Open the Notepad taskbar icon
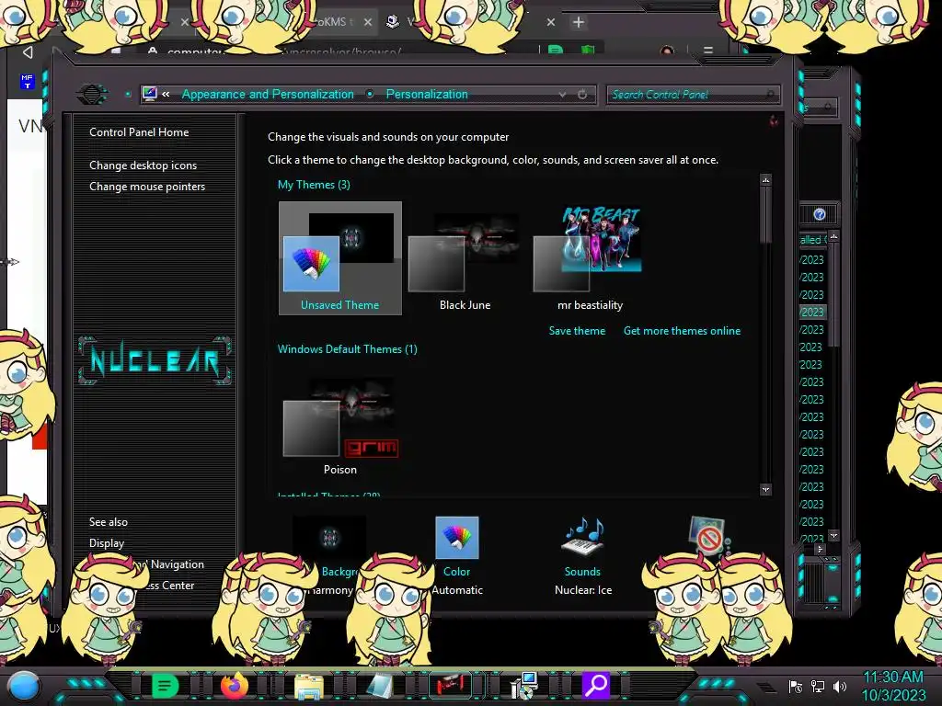Screen dimensions: 942x706 click(380, 686)
